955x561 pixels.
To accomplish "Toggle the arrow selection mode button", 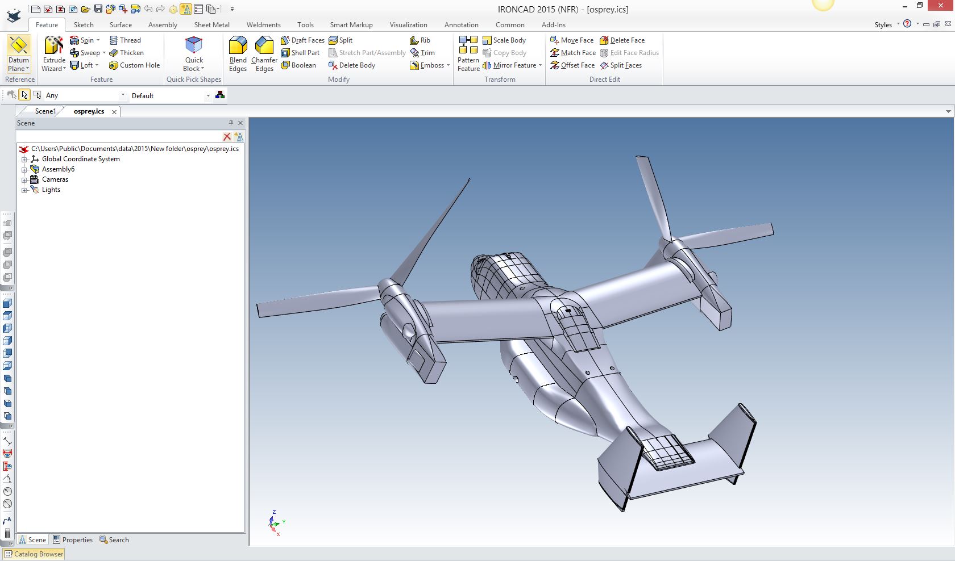I will click(24, 95).
